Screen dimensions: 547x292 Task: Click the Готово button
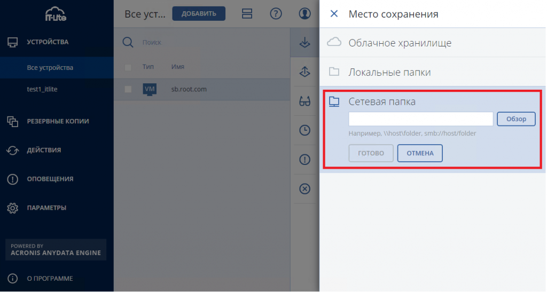pos(371,153)
